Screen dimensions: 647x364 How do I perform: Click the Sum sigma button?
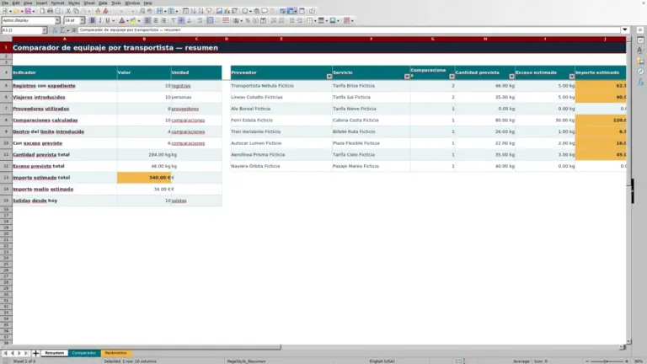tap(62, 30)
